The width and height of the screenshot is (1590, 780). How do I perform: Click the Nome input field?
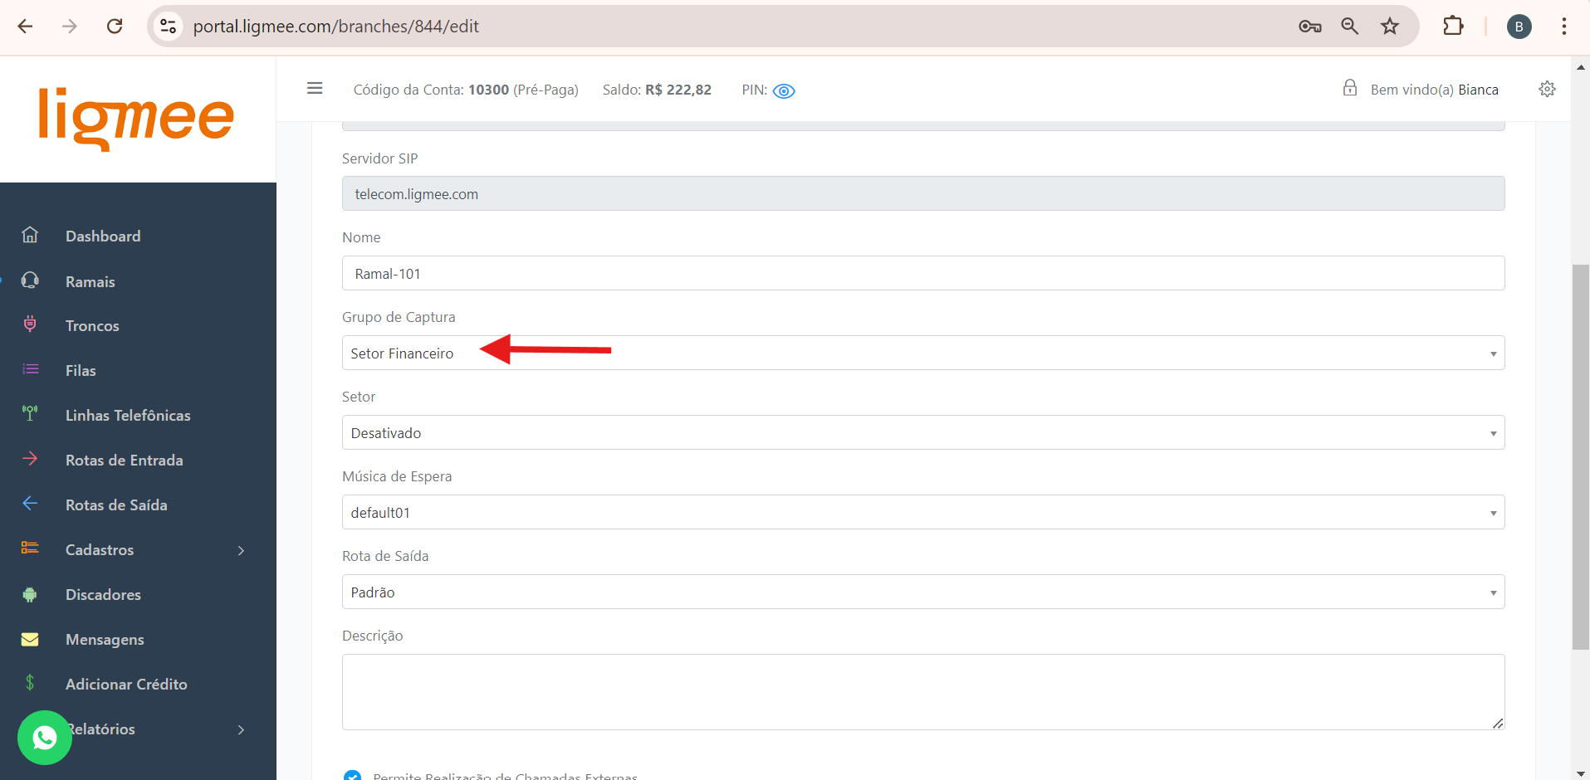tap(922, 274)
